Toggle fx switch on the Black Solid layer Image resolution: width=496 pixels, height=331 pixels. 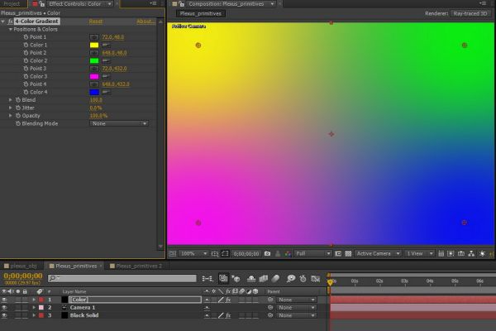tap(228, 315)
